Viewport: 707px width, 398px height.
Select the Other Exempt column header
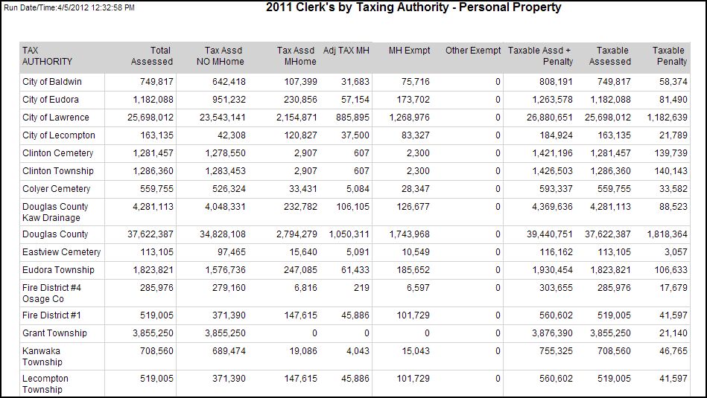[473, 51]
